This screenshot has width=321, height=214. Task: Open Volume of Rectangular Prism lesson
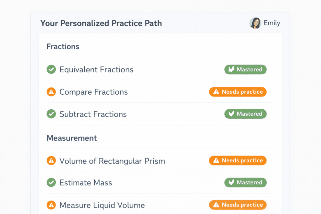coord(112,161)
